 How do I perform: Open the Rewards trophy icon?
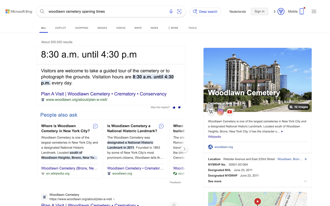[x=281, y=12]
